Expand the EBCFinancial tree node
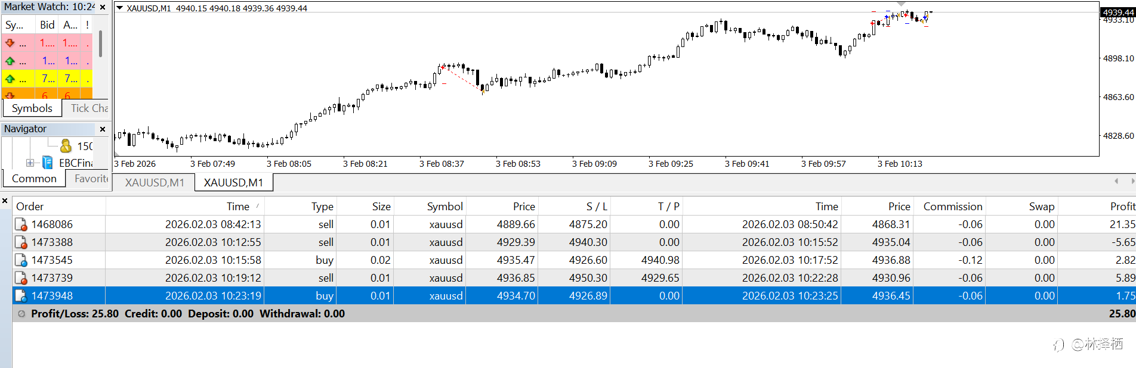This screenshot has height=368, width=1136. tap(30, 163)
